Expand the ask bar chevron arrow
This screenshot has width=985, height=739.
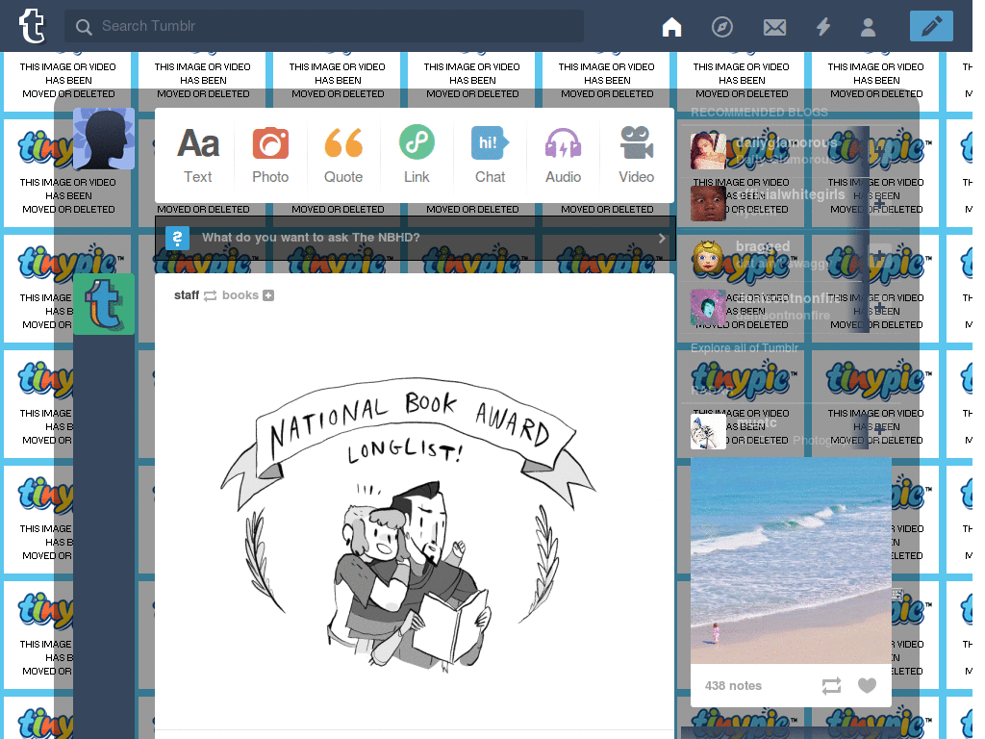point(662,239)
